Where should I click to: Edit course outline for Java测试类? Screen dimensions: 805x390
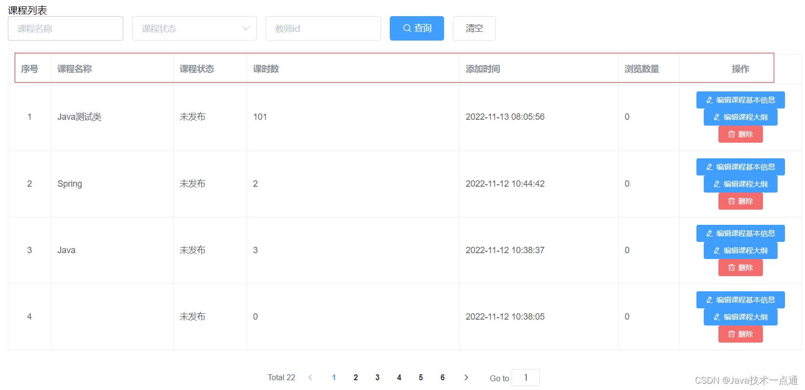point(740,117)
